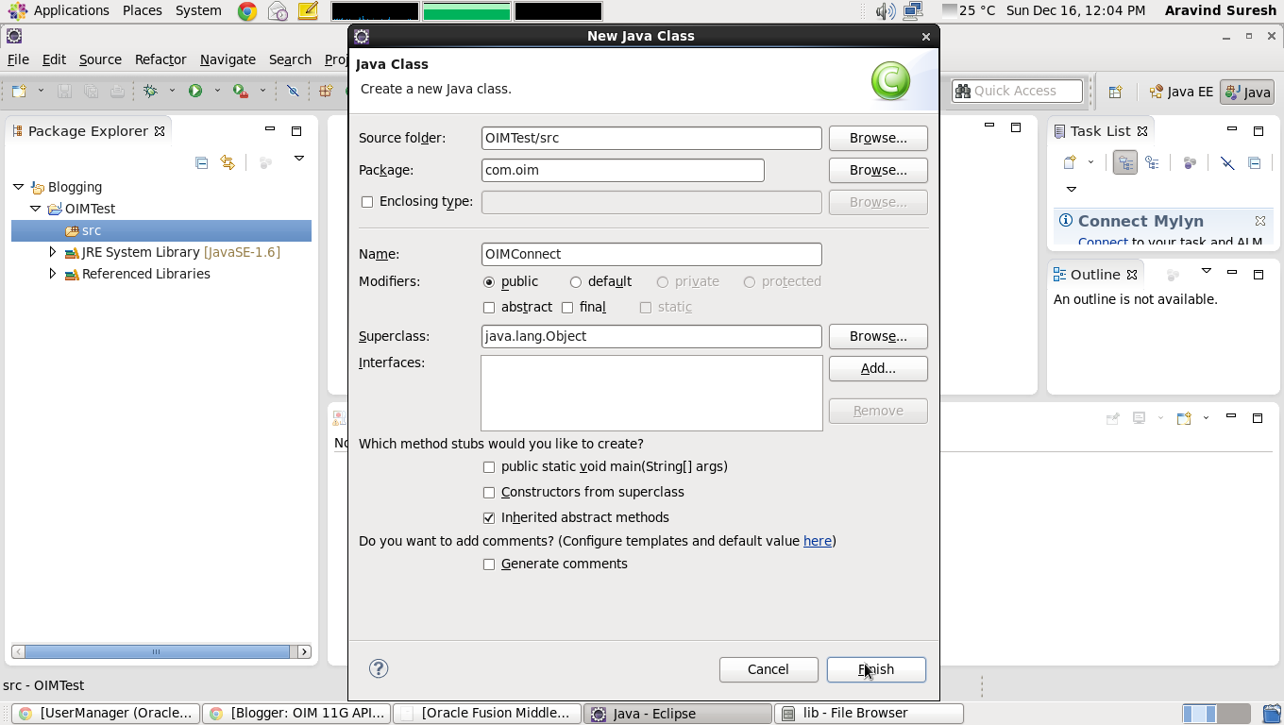
Task: Browse for the Package
Action: [878, 170]
